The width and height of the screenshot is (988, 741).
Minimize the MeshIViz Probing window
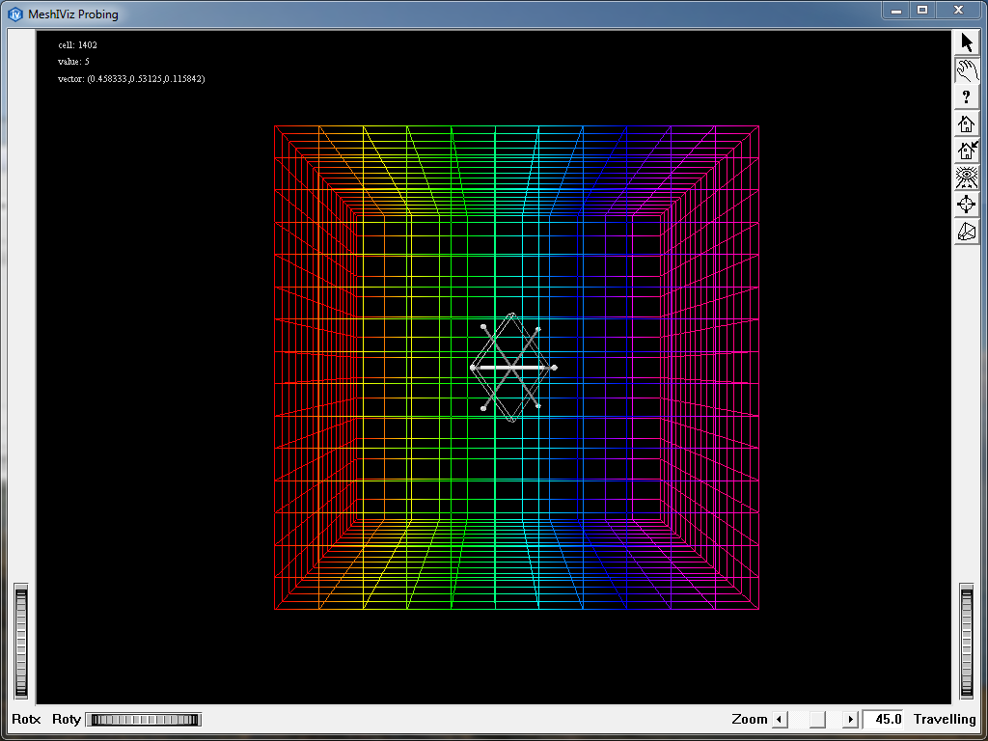[896, 10]
